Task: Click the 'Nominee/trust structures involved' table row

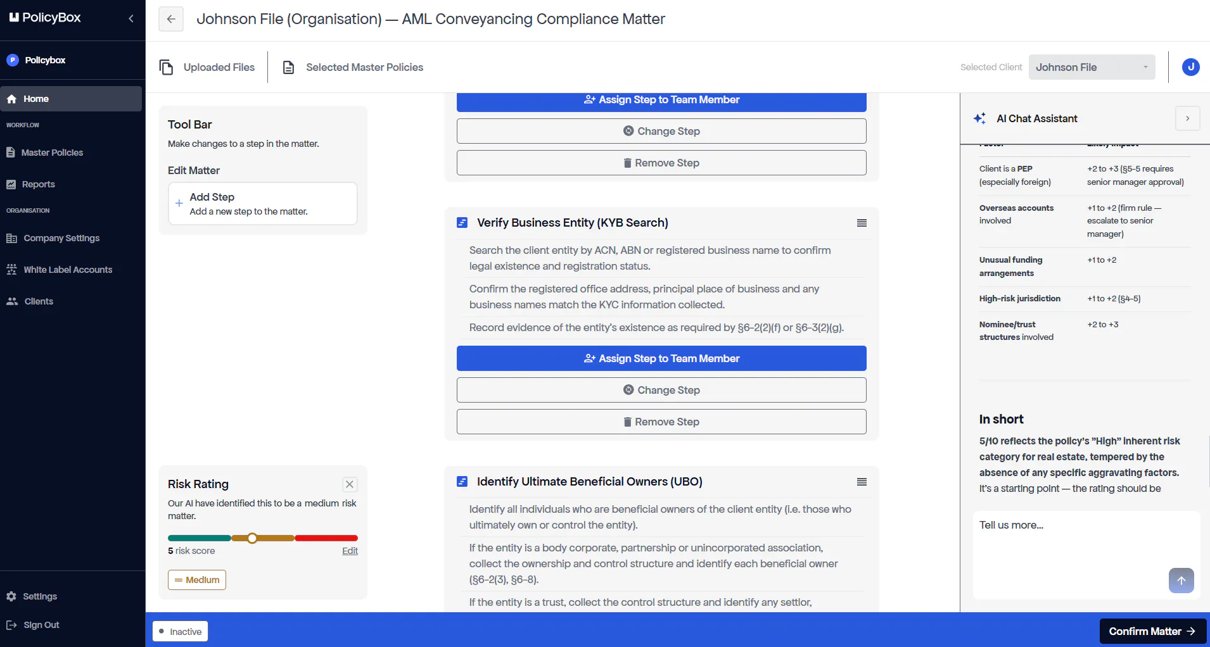Action: click(1085, 330)
